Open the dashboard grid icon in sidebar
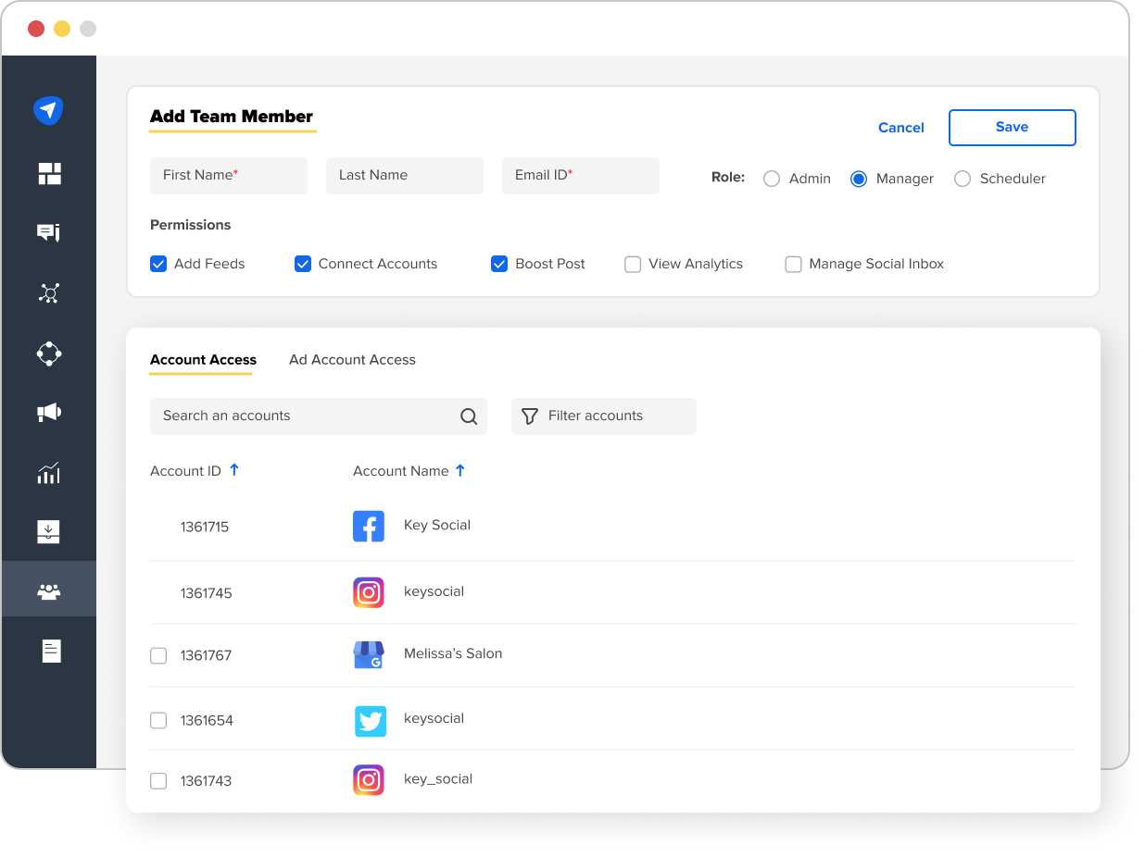This screenshot has height=857, width=1145. click(49, 173)
